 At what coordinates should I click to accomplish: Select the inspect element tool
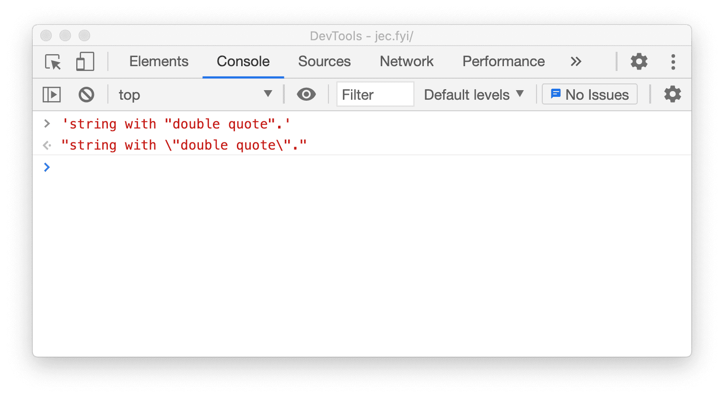[x=52, y=61]
